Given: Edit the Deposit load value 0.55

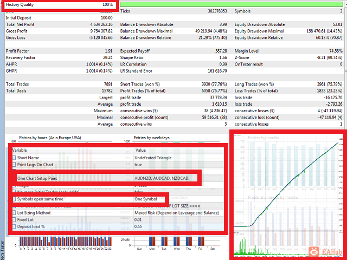Looking at the screenshot, I should point(138,226).
